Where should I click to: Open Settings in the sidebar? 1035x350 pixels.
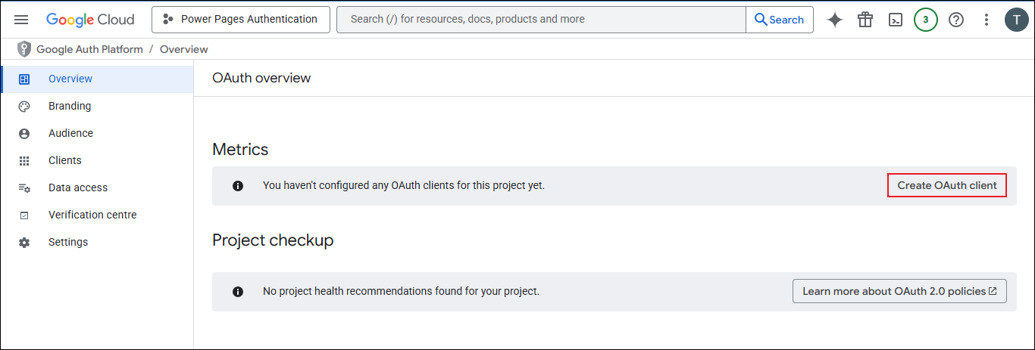click(97, 242)
